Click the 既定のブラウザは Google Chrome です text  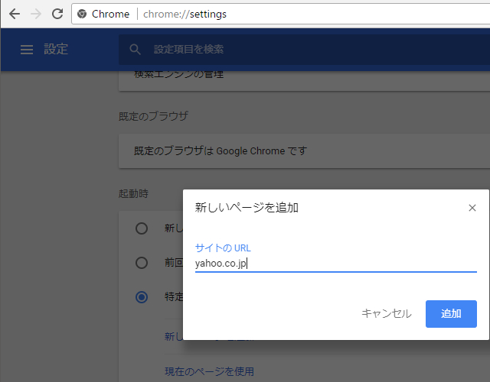(x=220, y=151)
